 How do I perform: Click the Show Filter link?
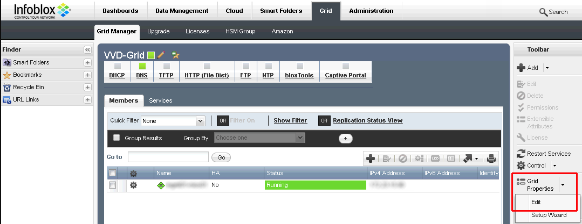click(x=290, y=120)
